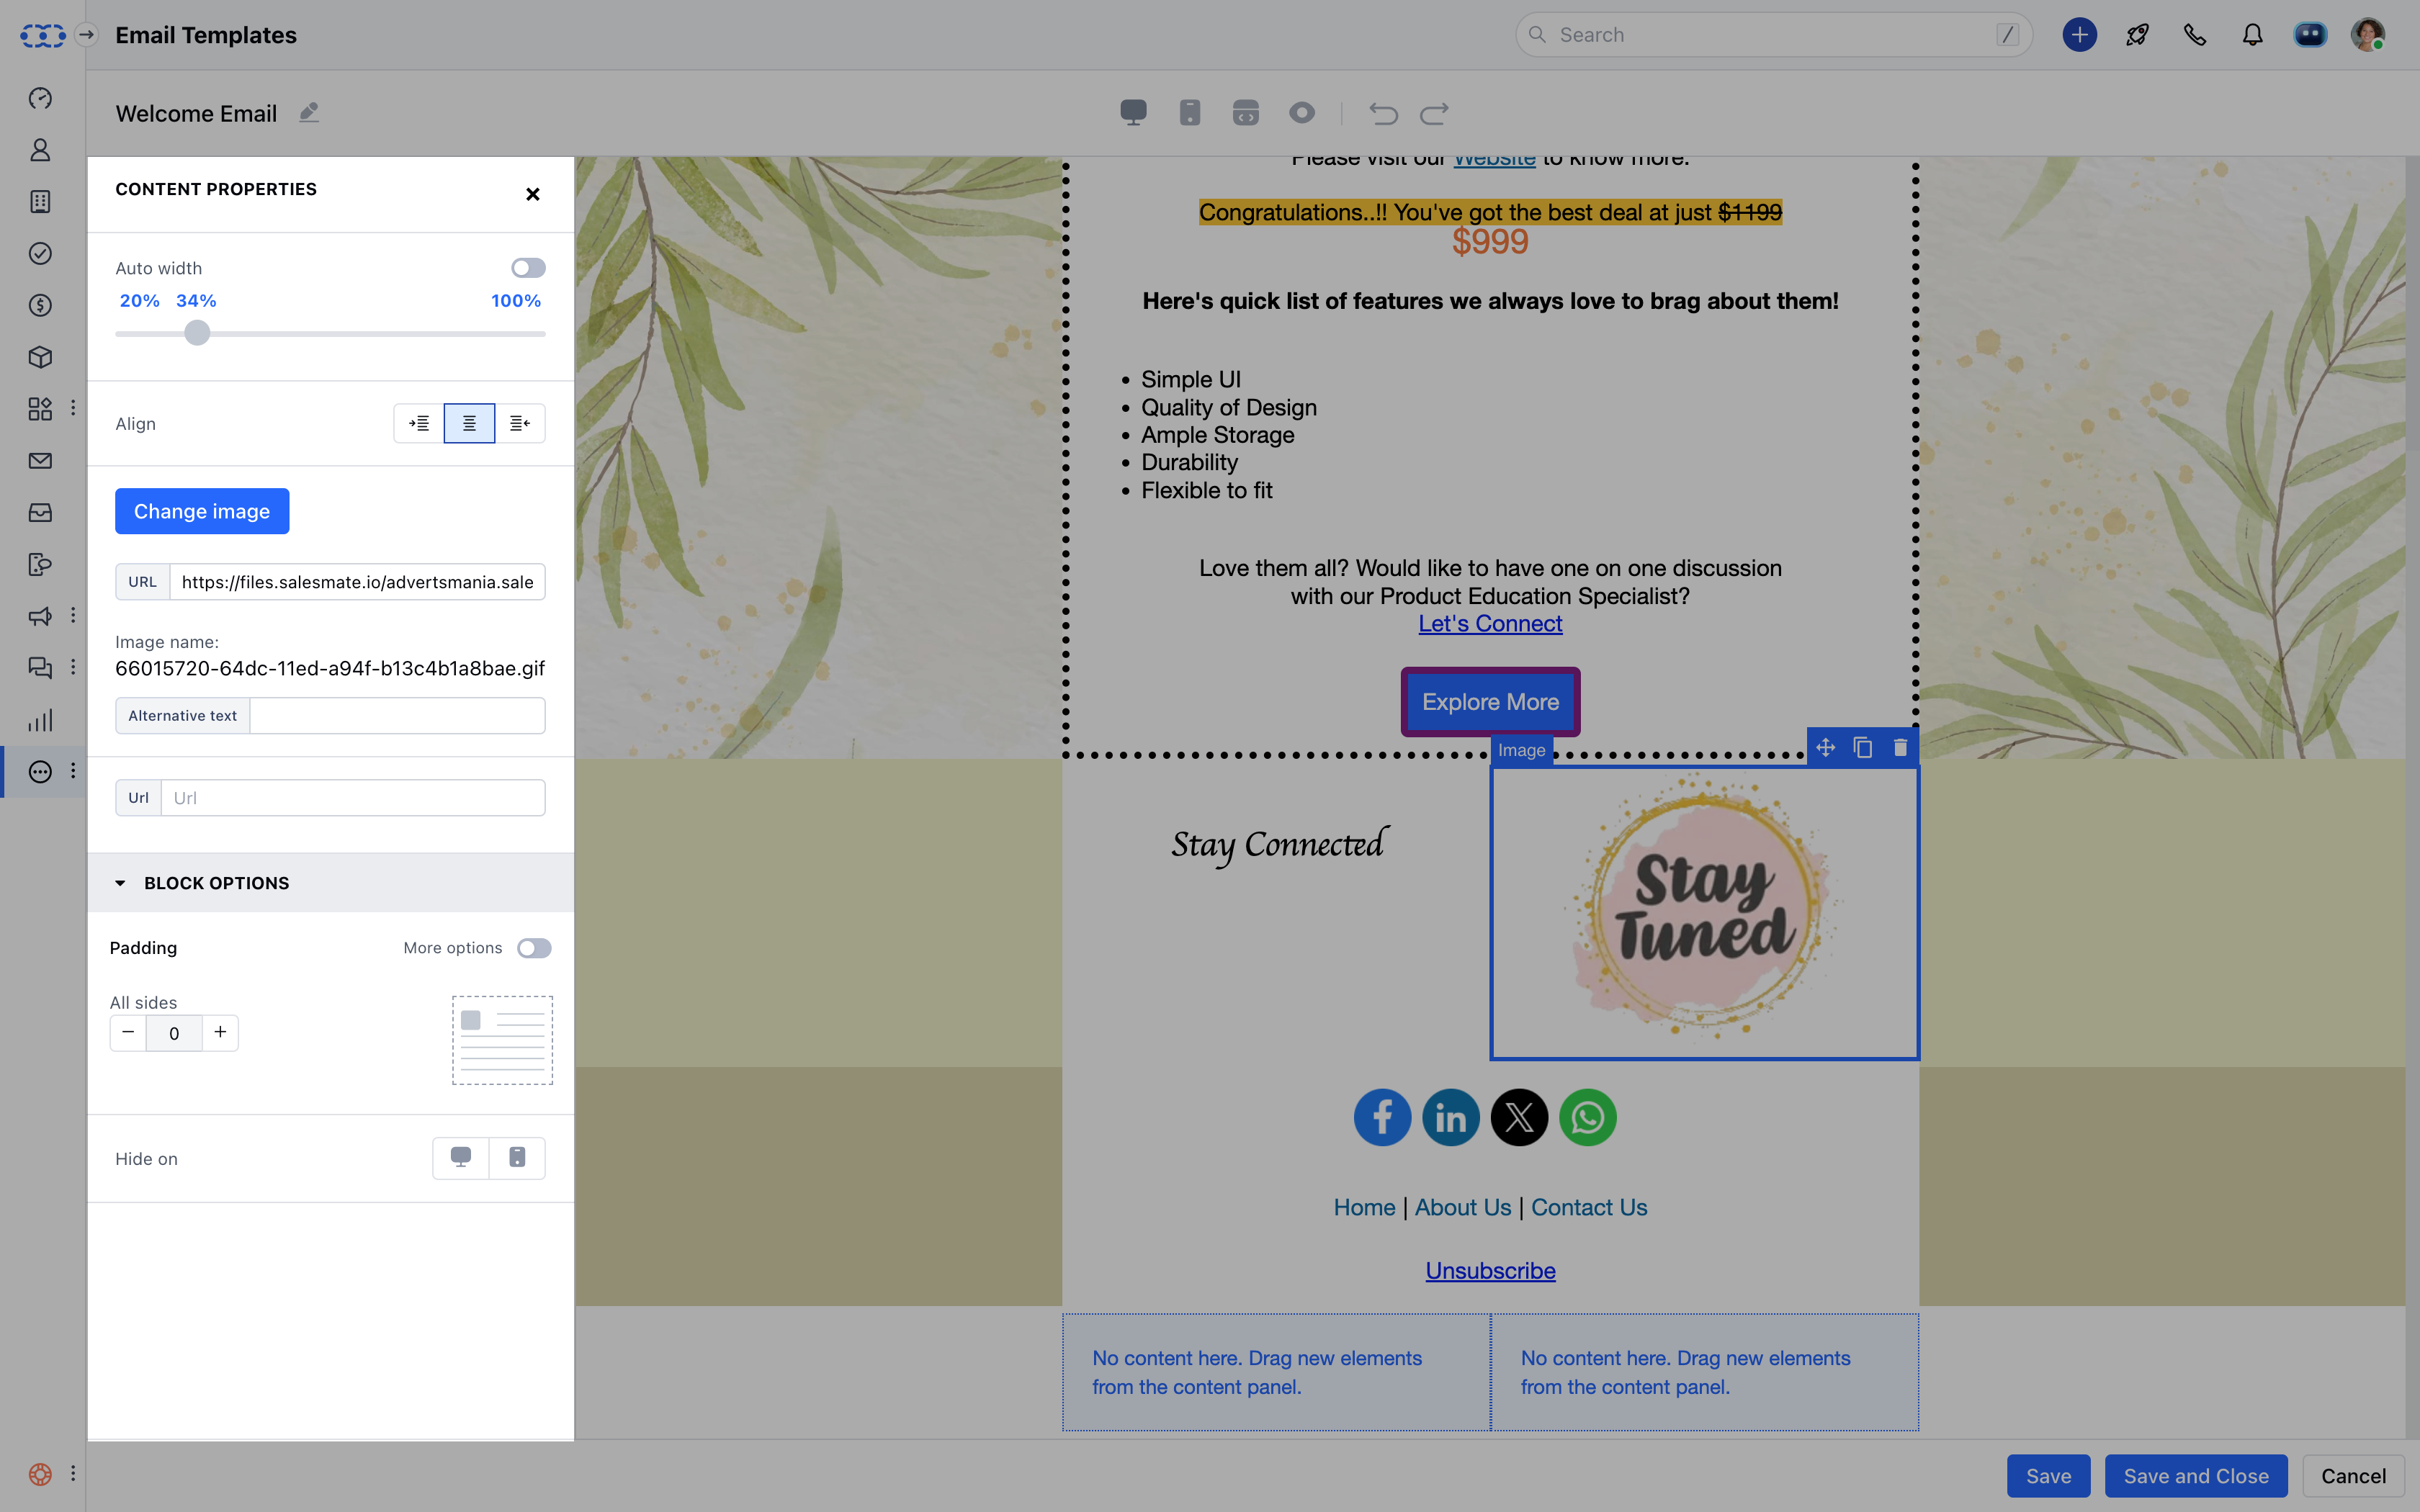Enable Padding More options toggle
The image size is (2420, 1512).
(x=534, y=948)
